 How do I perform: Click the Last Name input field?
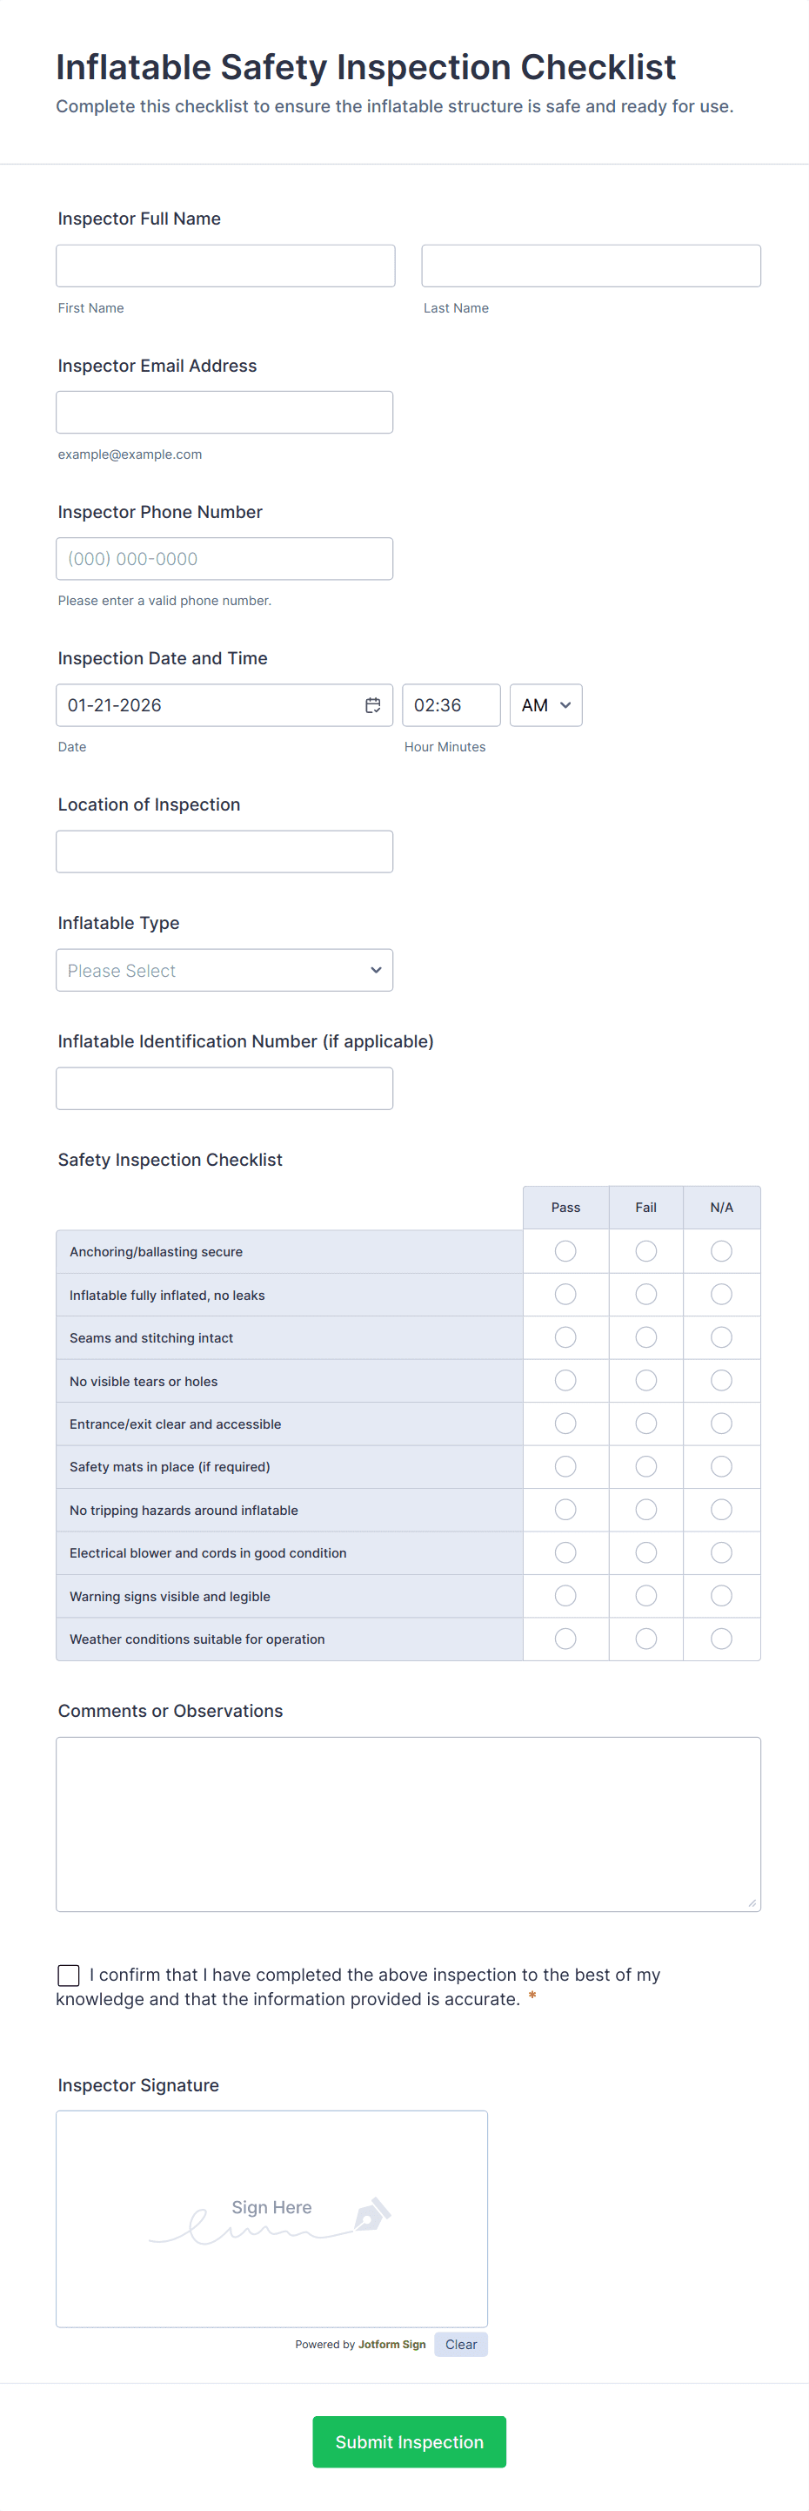tap(590, 266)
